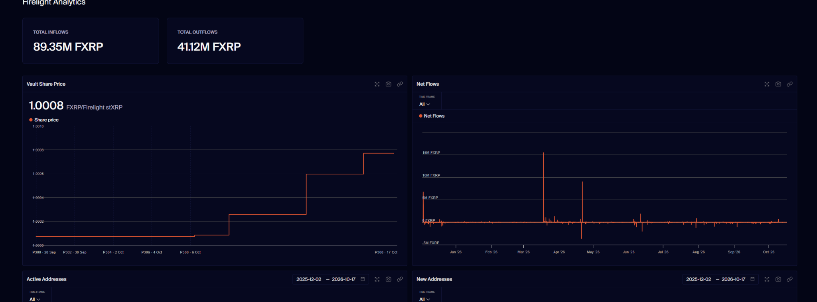Edit Active Addresses start date 2025-12-02
This screenshot has height=302, width=817.
tap(309, 279)
